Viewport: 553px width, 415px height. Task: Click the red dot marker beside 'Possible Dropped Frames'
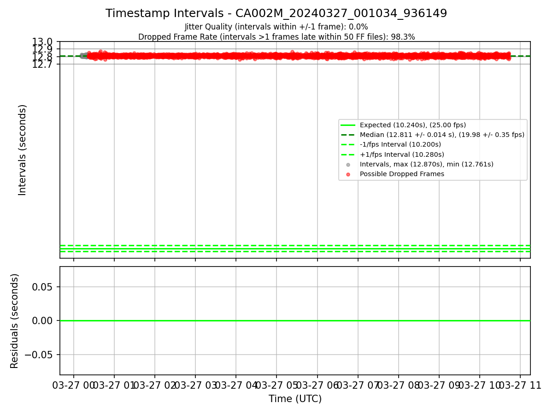tap(348, 174)
